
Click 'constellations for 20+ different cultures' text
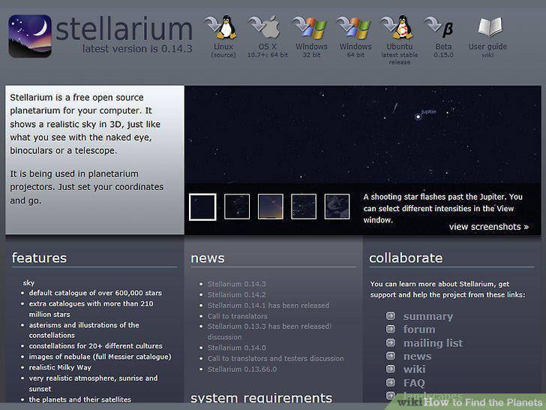tap(96, 346)
